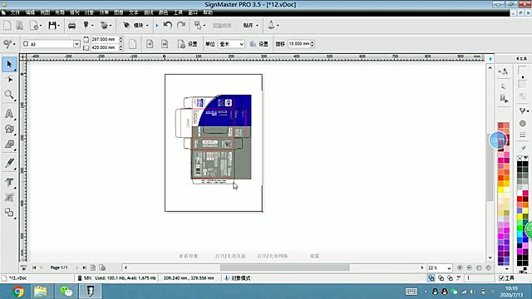Click the Undo arrow

pyautogui.click(x=168, y=25)
